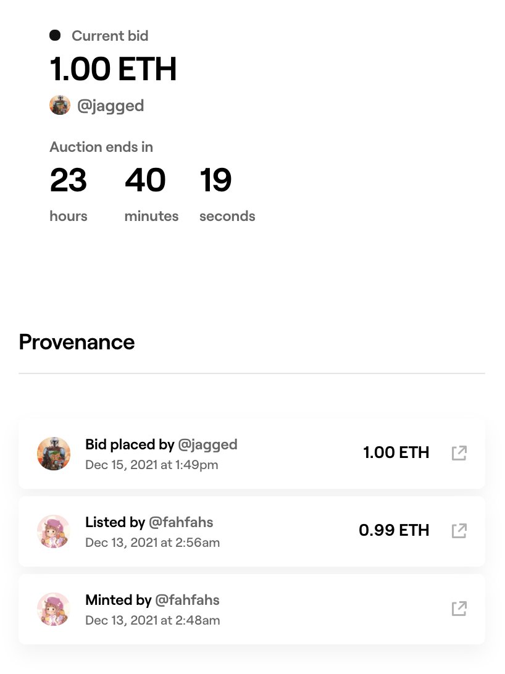Click fahfahs avatar in Listed row
The width and height of the screenshot is (505, 674).
point(54,531)
